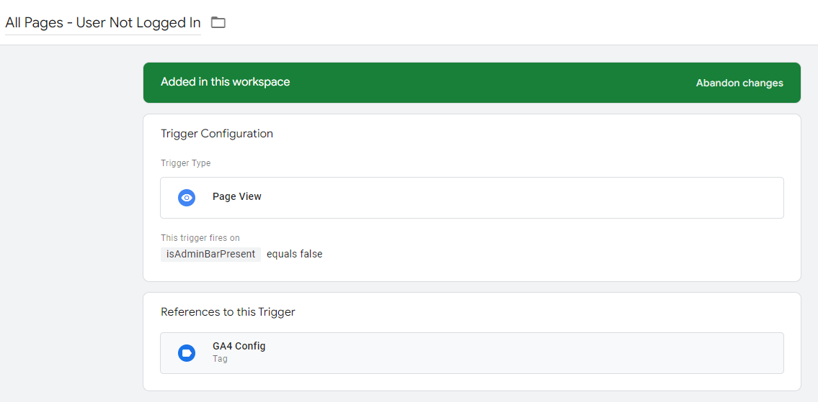Click the 'Added in this workspace' banner text
This screenshot has height=402, width=818.
pyautogui.click(x=225, y=82)
